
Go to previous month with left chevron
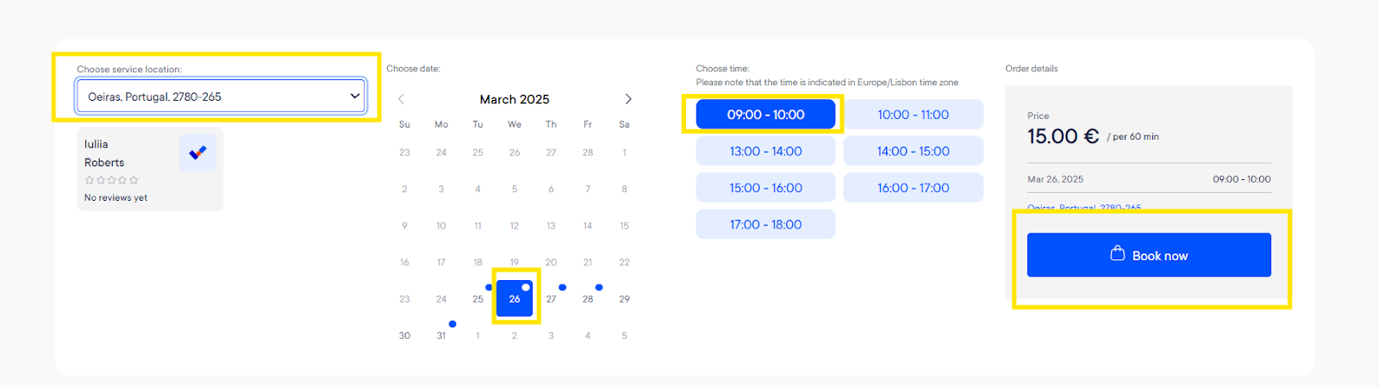(x=401, y=99)
